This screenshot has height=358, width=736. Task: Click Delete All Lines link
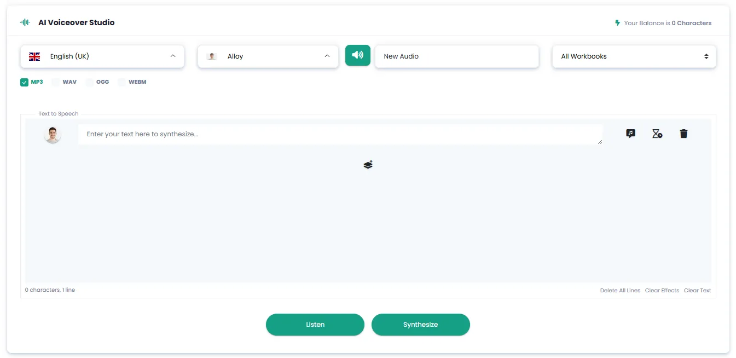(x=620, y=291)
